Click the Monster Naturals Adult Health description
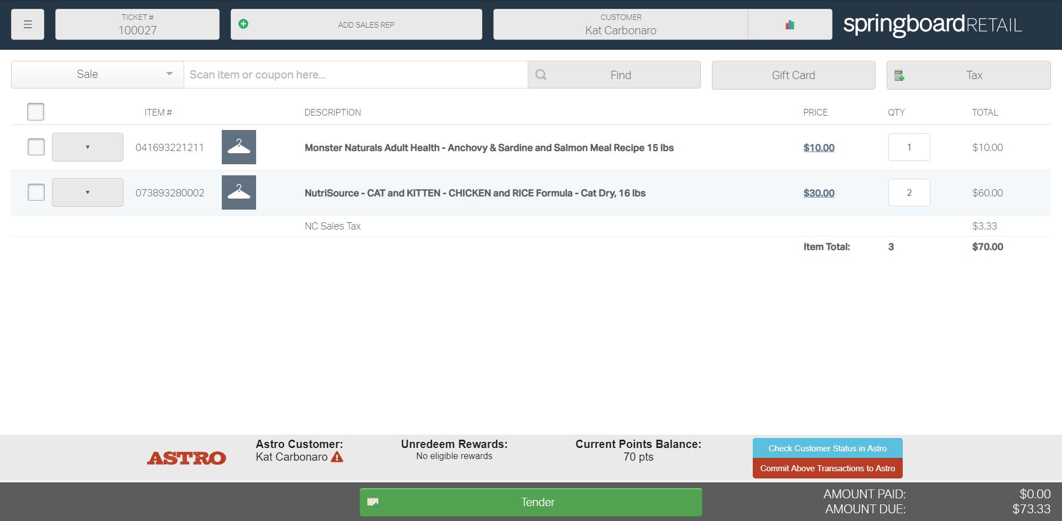The width and height of the screenshot is (1062, 521). (489, 148)
